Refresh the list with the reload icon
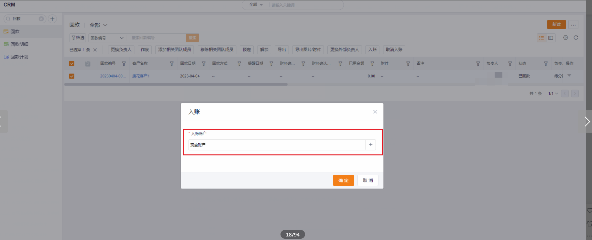 point(576,38)
